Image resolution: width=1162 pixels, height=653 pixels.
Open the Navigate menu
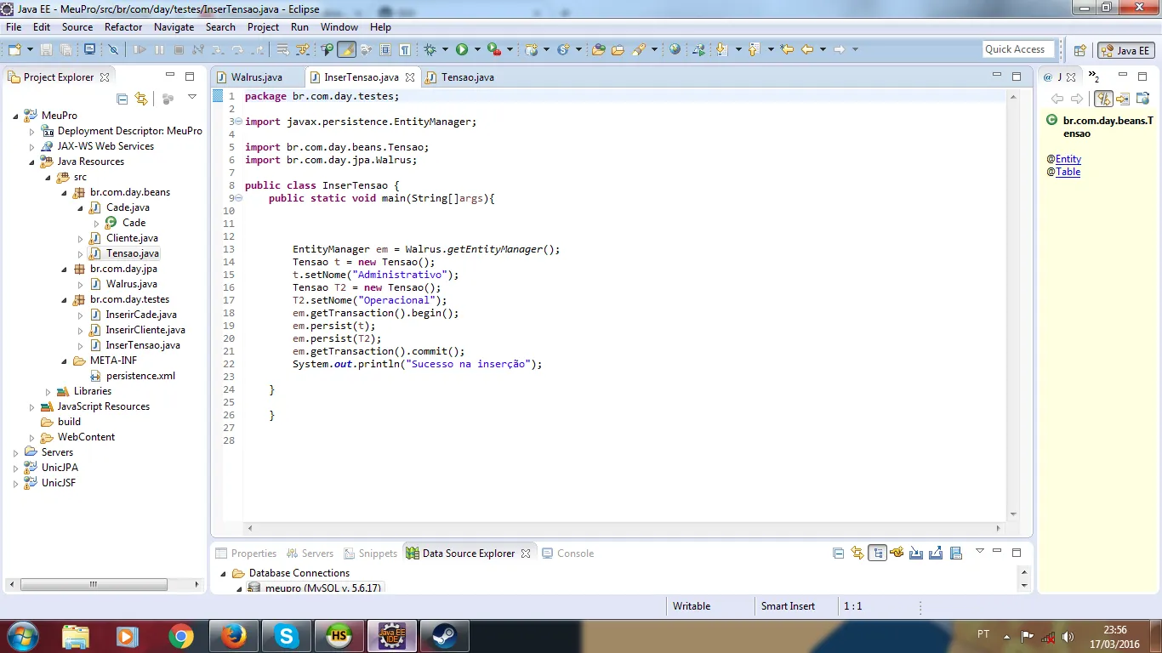coord(174,27)
